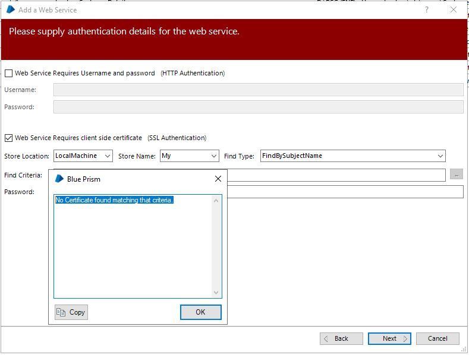Click the certificate Password input field
Image resolution: width=469 pixels, height=355 pixels.
pyautogui.click(x=345, y=192)
